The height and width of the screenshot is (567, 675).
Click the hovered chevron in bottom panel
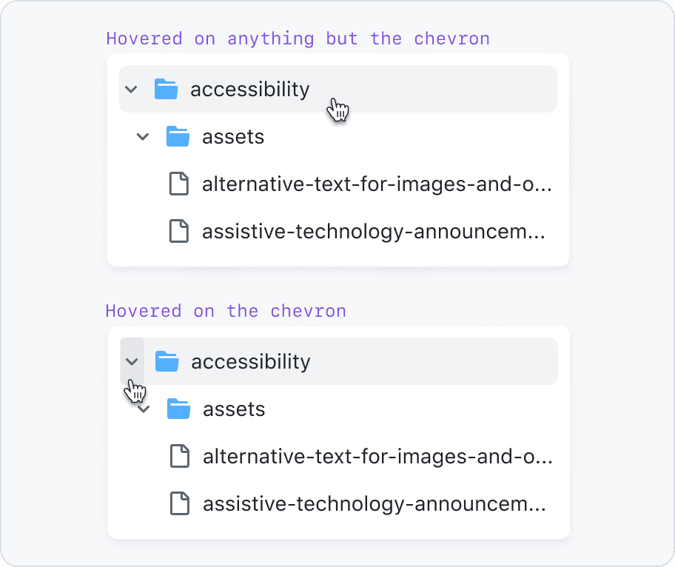point(132,361)
